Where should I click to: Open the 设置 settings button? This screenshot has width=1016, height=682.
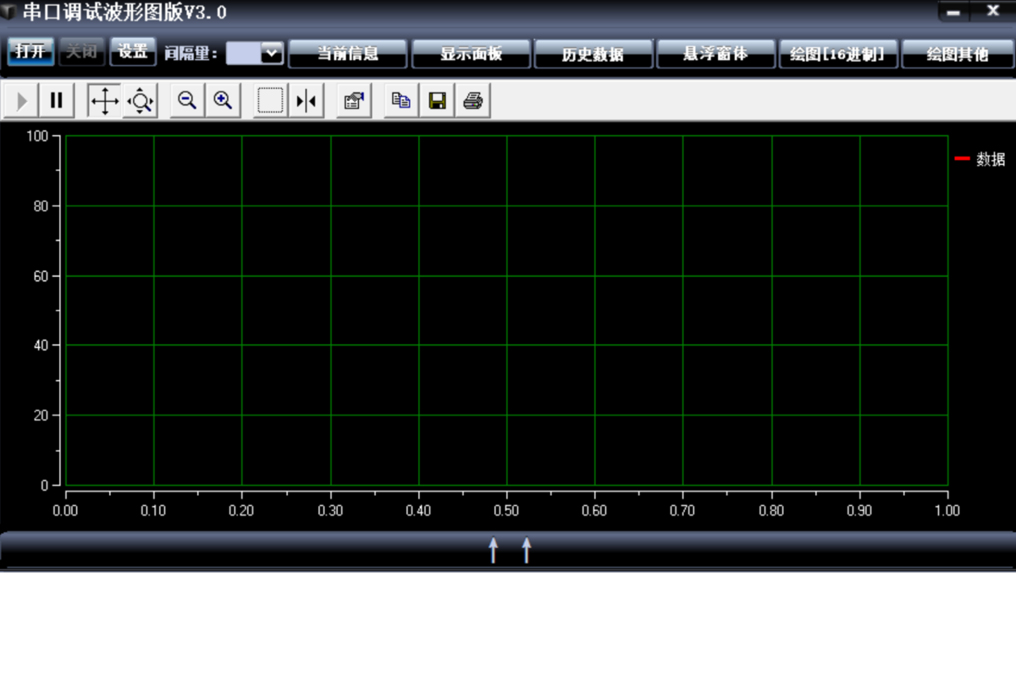[x=133, y=52]
